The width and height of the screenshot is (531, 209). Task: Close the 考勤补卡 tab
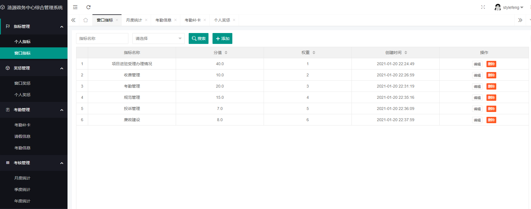click(205, 20)
